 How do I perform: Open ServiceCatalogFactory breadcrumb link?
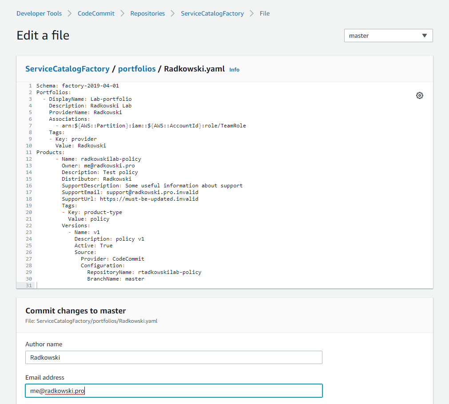212,13
